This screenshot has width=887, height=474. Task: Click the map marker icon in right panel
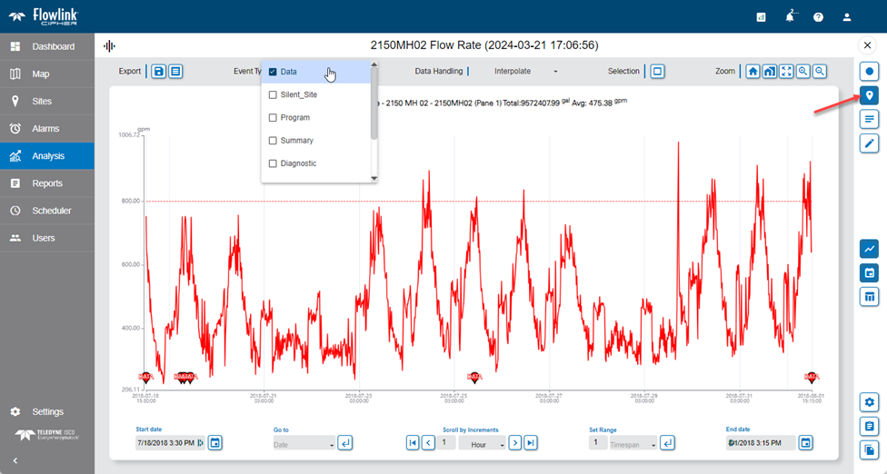[870, 95]
